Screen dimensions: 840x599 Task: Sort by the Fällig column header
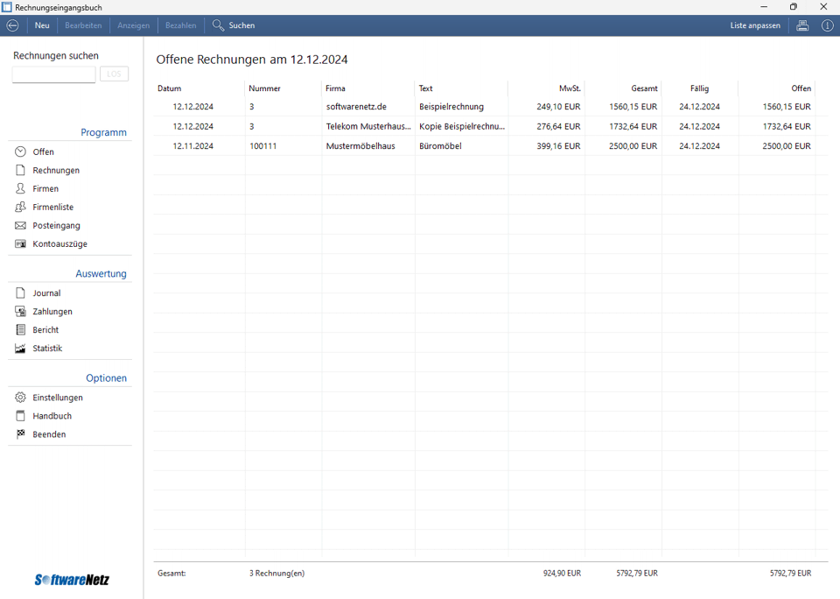[699, 88]
